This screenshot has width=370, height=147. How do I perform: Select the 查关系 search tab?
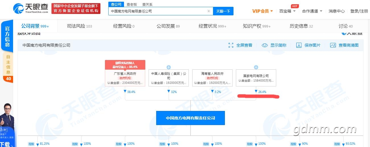147,4
